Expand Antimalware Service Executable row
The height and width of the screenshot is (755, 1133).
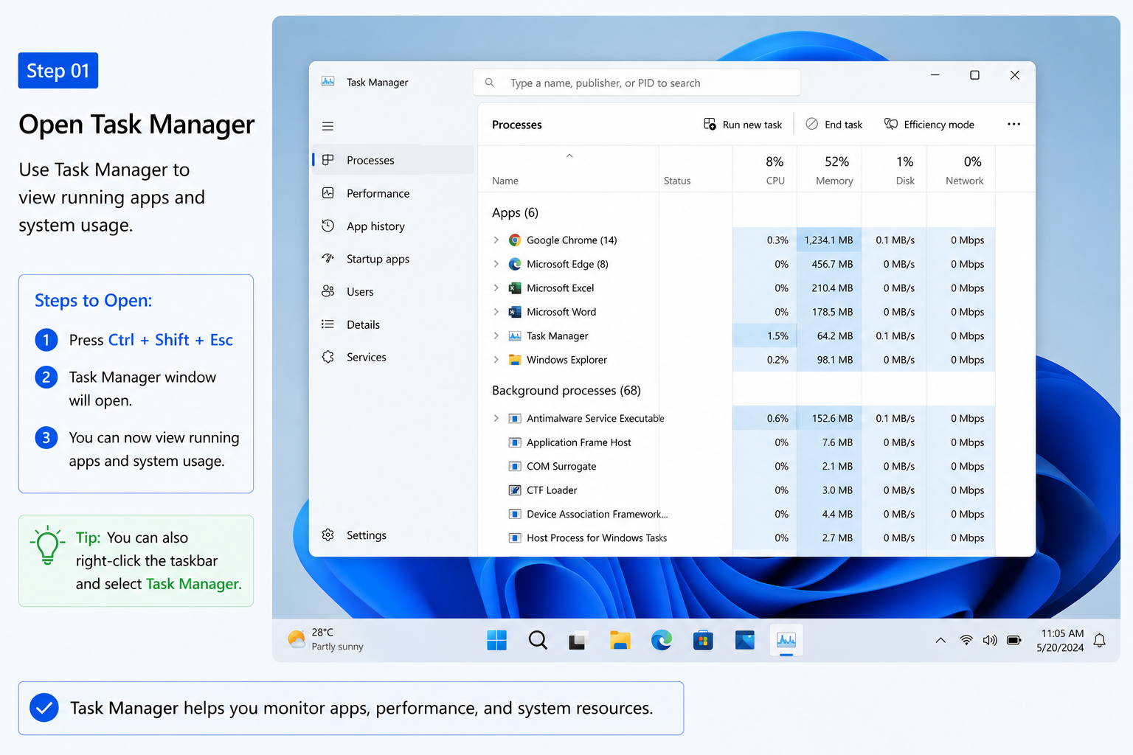point(496,418)
